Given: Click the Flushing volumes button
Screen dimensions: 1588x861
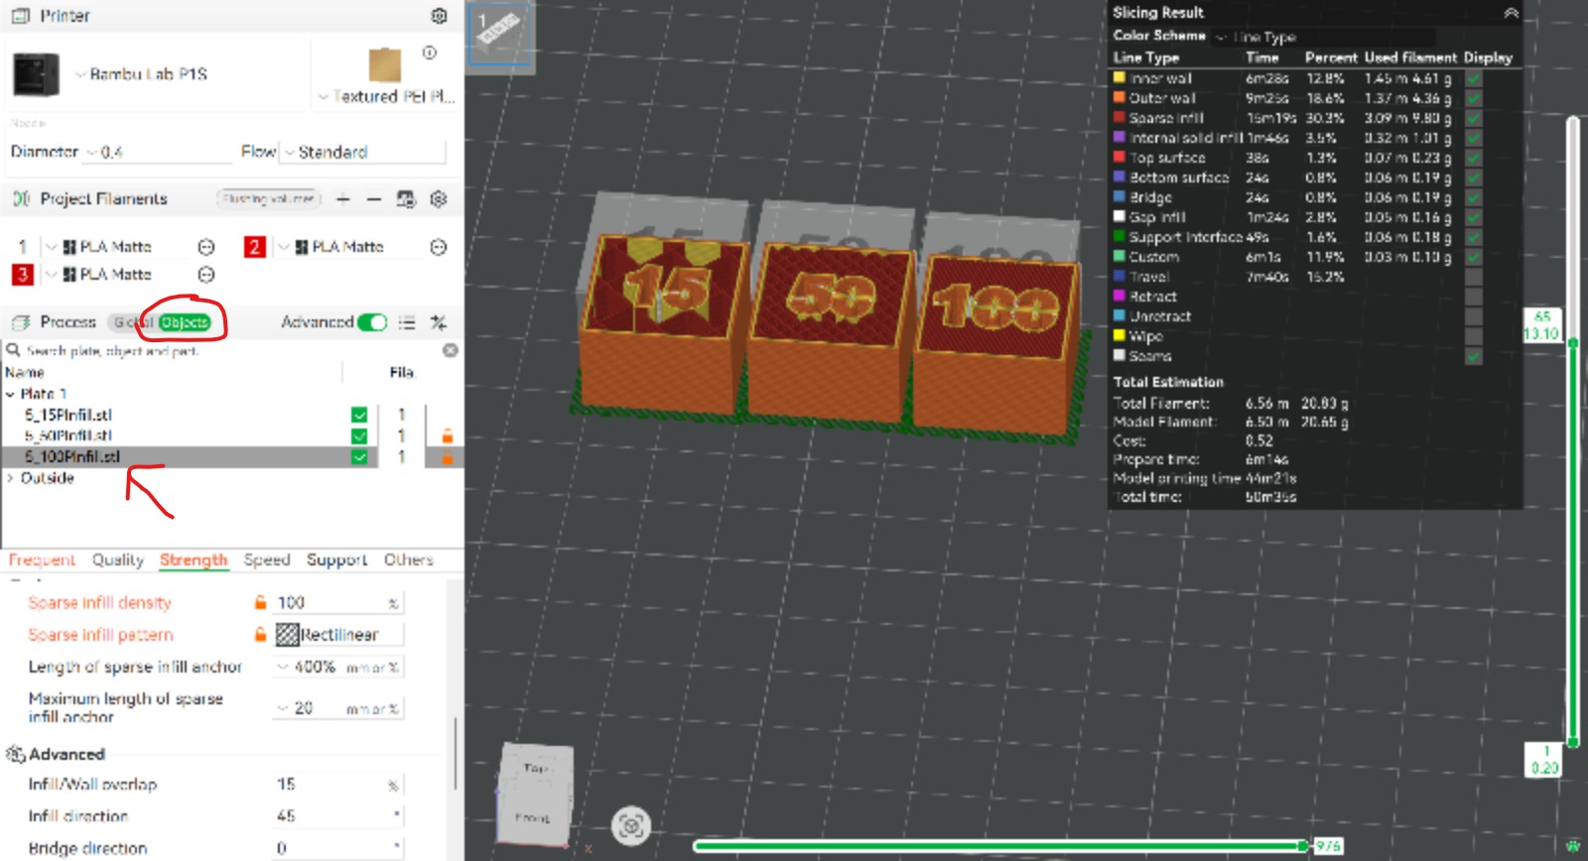Looking at the screenshot, I should point(268,199).
